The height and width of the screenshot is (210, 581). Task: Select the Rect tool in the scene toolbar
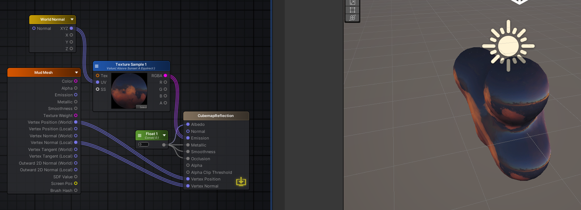(352, 10)
